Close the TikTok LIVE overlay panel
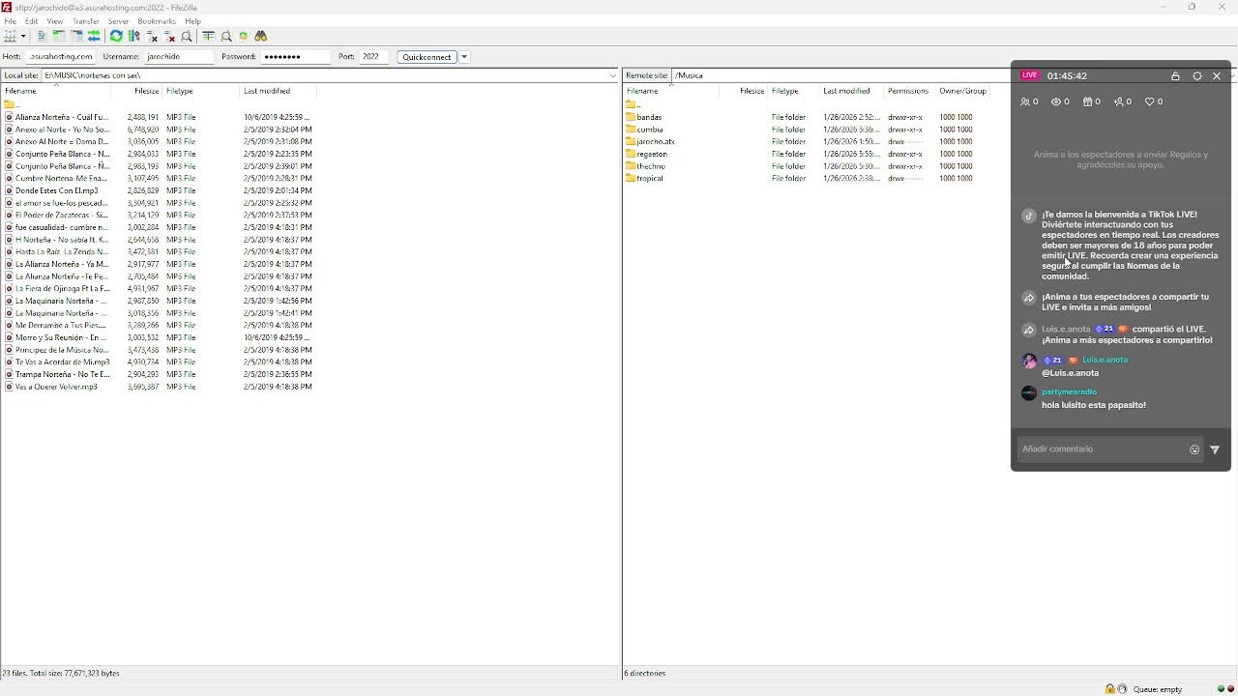The image size is (1238, 696). [x=1217, y=76]
